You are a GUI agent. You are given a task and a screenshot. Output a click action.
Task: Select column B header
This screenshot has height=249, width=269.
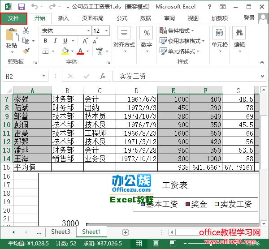[67, 90]
